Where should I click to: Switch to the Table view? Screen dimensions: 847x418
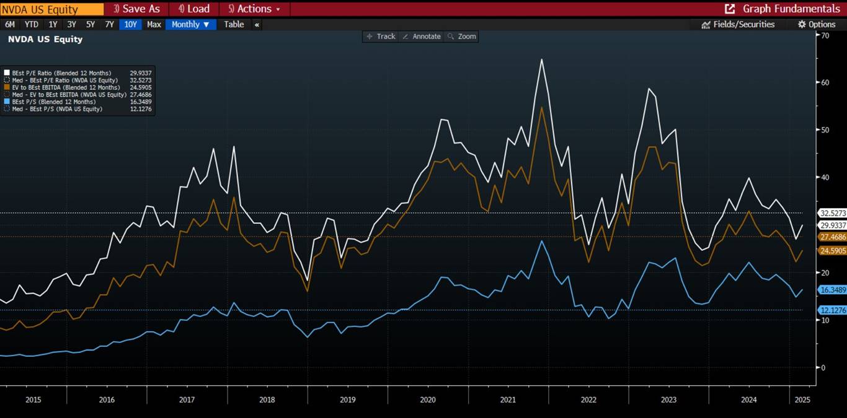click(234, 25)
